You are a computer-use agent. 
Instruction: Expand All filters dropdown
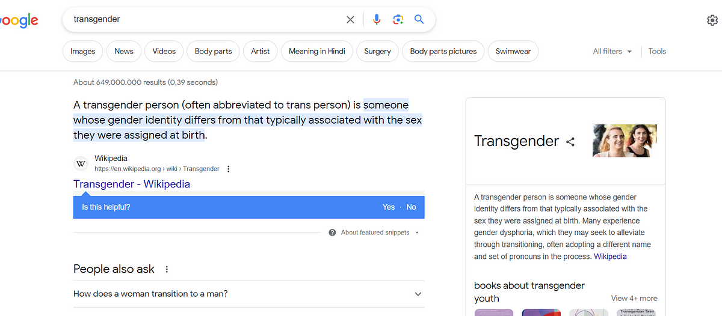coord(612,52)
